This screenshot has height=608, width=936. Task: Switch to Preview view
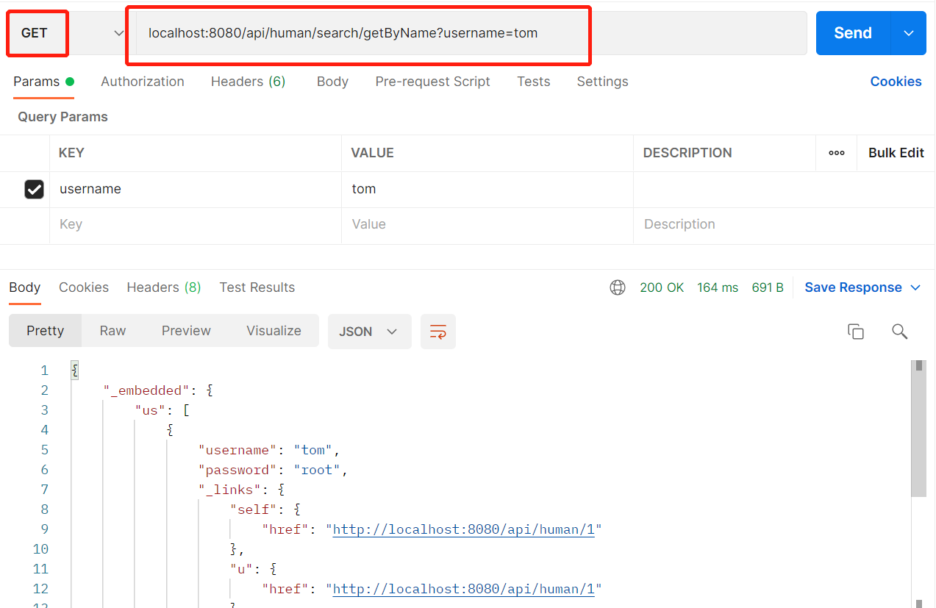coord(186,331)
